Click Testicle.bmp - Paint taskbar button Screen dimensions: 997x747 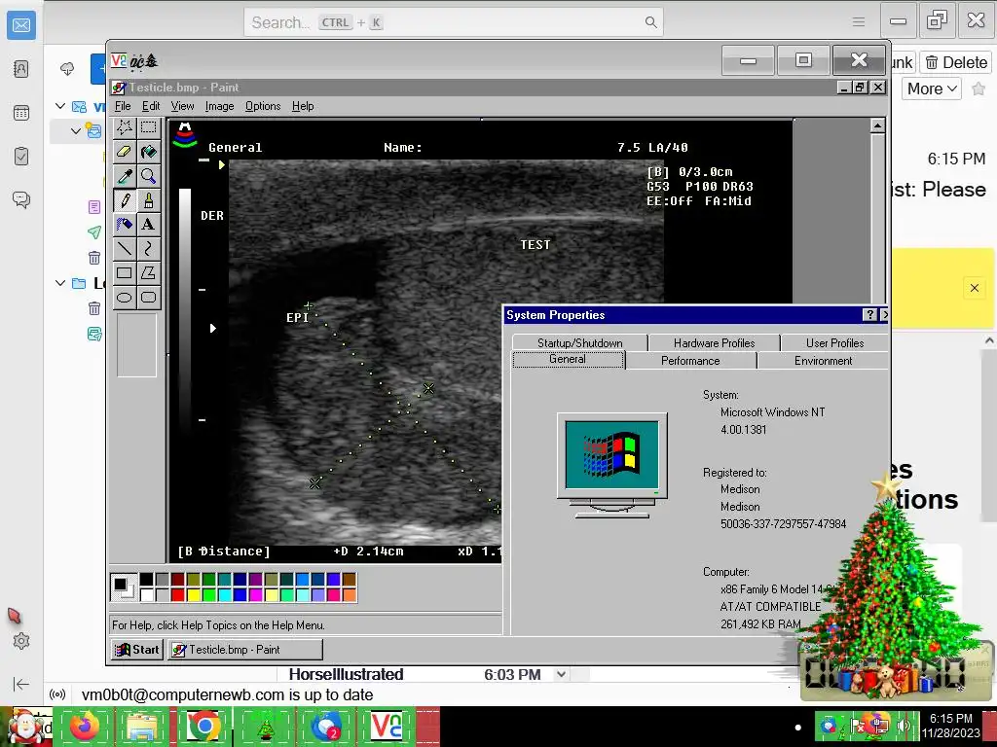click(x=245, y=650)
